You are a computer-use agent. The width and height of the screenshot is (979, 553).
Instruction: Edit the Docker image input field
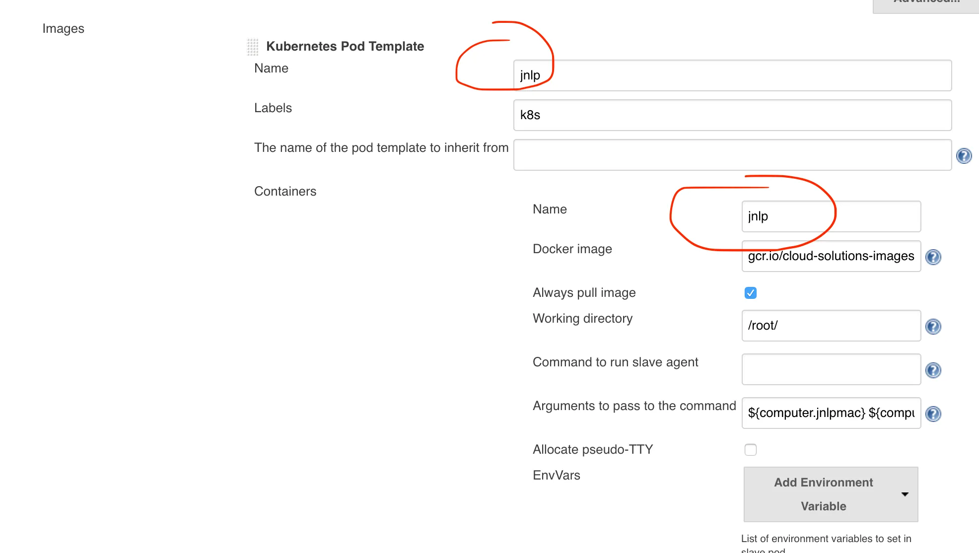coord(831,256)
